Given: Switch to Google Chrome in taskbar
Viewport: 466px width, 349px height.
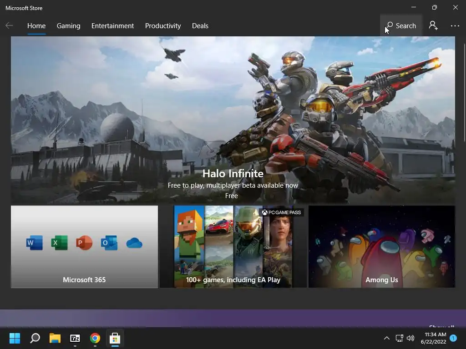Looking at the screenshot, I should point(95,338).
